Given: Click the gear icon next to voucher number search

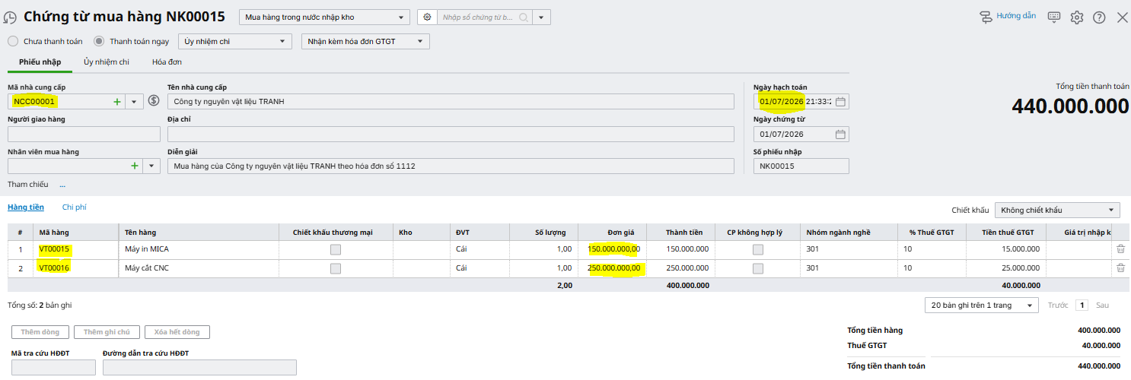Looking at the screenshot, I should 427,17.
